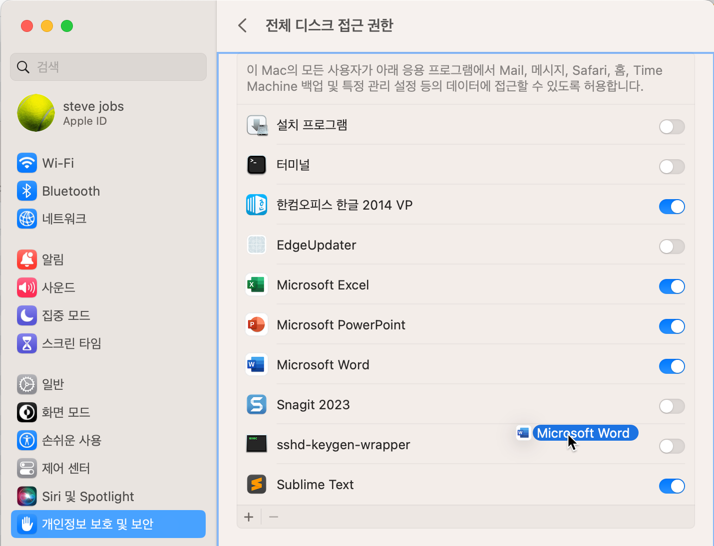Viewport: 714px width, 546px height.
Task: Open the 제어 센터 label in the sidebar
Action: pos(66,468)
